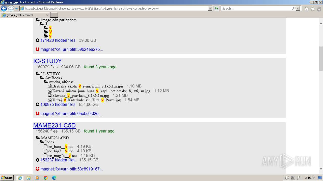
Task: Click the '171428 hidden files' link
Action: tap(58, 40)
